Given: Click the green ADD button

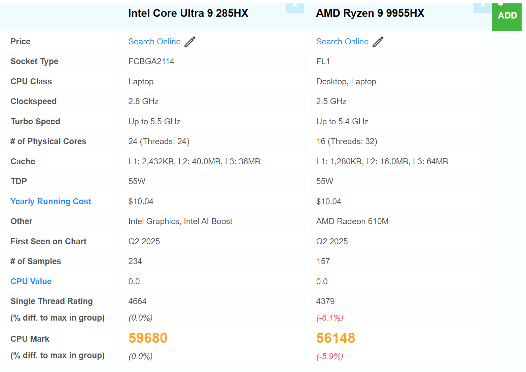Looking at the screenshot, I should [507, 16].
